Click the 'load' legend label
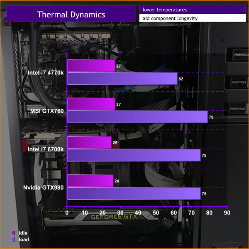Viewport: 249px width, 249px height. pyautogui.click(x=24, y=239)
